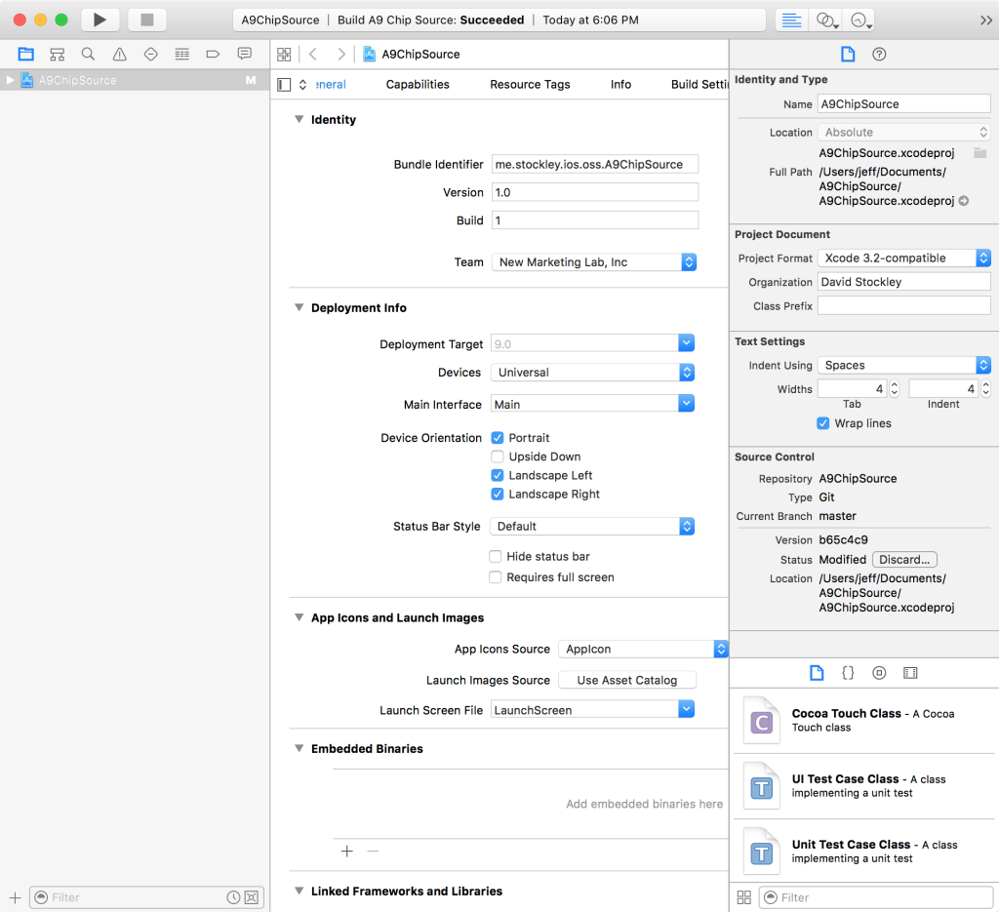Image resolution: width=999 pixels, height=912 pixels.
Task: Collapse the Identity section
Action: 299,119
